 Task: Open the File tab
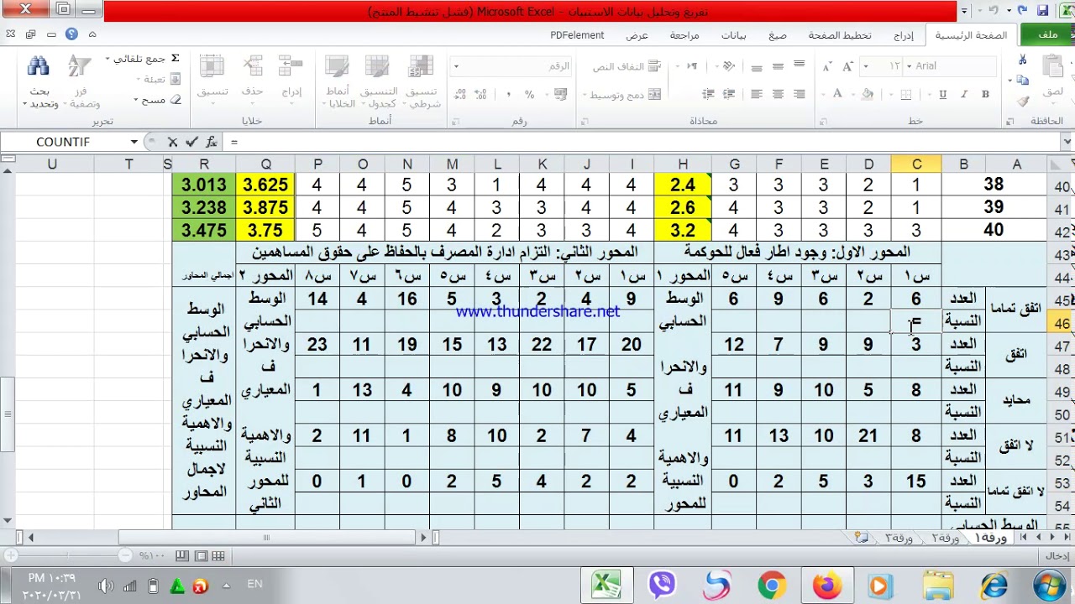pyautogui.click(x=1047, y=34)
